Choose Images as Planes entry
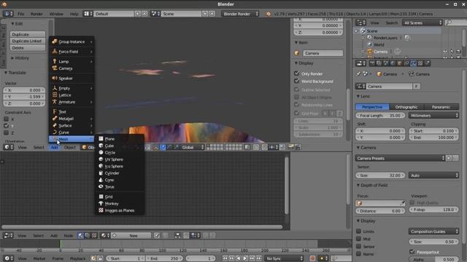Screen dimensions: 467x262 [x=120, y=210]
